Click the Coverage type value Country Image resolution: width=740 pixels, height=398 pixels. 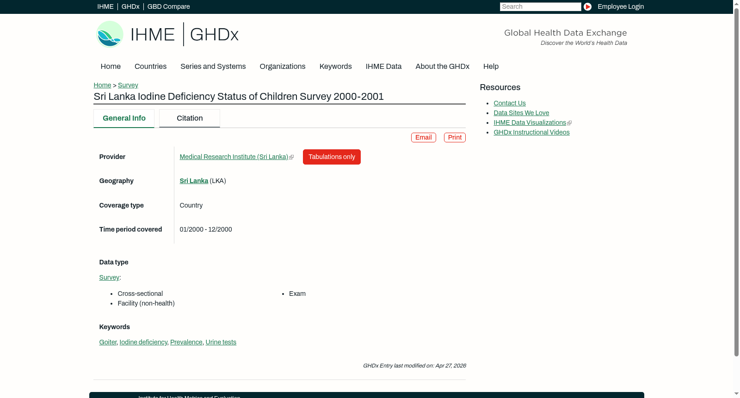(x=191, y=205)
